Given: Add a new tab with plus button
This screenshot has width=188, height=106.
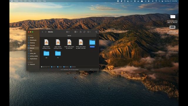Looking at the screenshot, I should 98,36.
